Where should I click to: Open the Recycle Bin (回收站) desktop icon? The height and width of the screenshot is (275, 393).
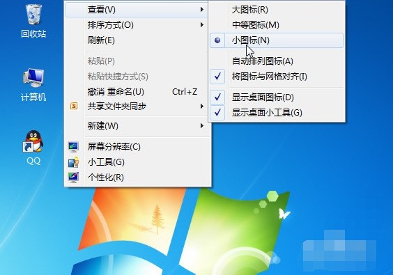coord(33,22)
